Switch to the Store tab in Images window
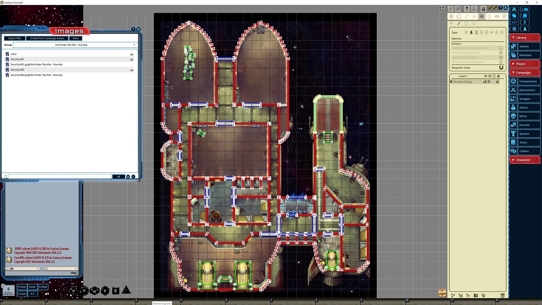The width and height of the screenshot is (542, 305). (x=75, y=38)
